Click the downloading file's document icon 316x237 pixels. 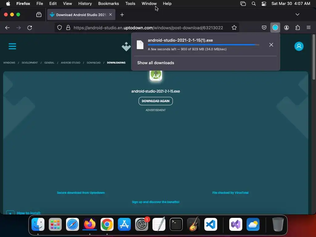click(140, 45)
